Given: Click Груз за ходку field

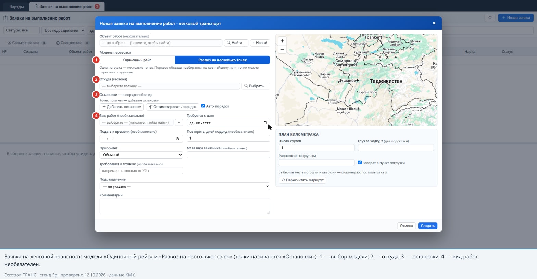Looking at the screenshot, I should 396,148.
